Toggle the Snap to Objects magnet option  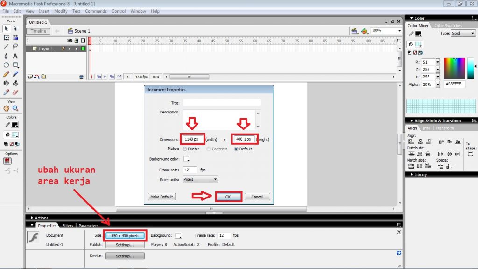click(7, 161)
